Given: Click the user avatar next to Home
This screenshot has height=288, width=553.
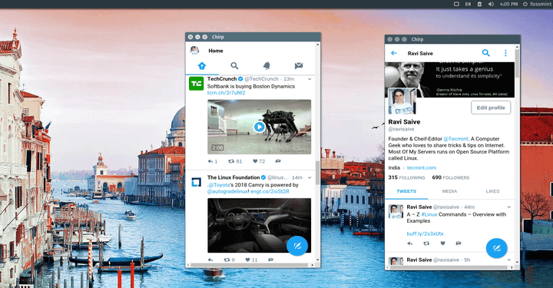Looking at the screenshot, I should click(194, 51).
